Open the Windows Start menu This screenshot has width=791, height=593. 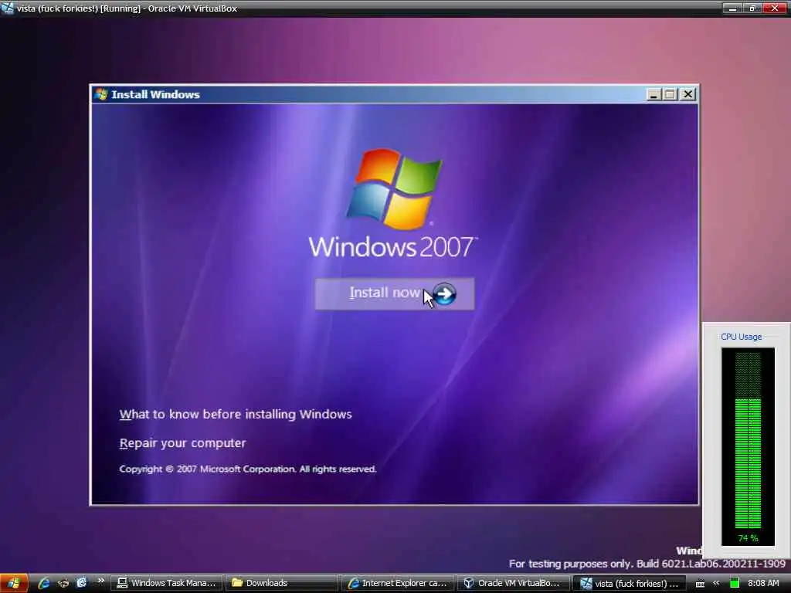[x=14, y=584]
